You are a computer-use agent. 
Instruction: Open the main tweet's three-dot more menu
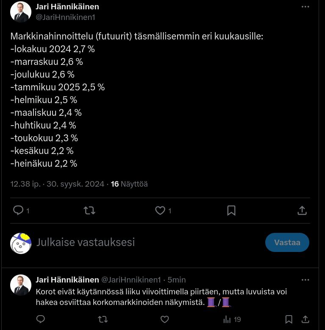tap(305, 7)
